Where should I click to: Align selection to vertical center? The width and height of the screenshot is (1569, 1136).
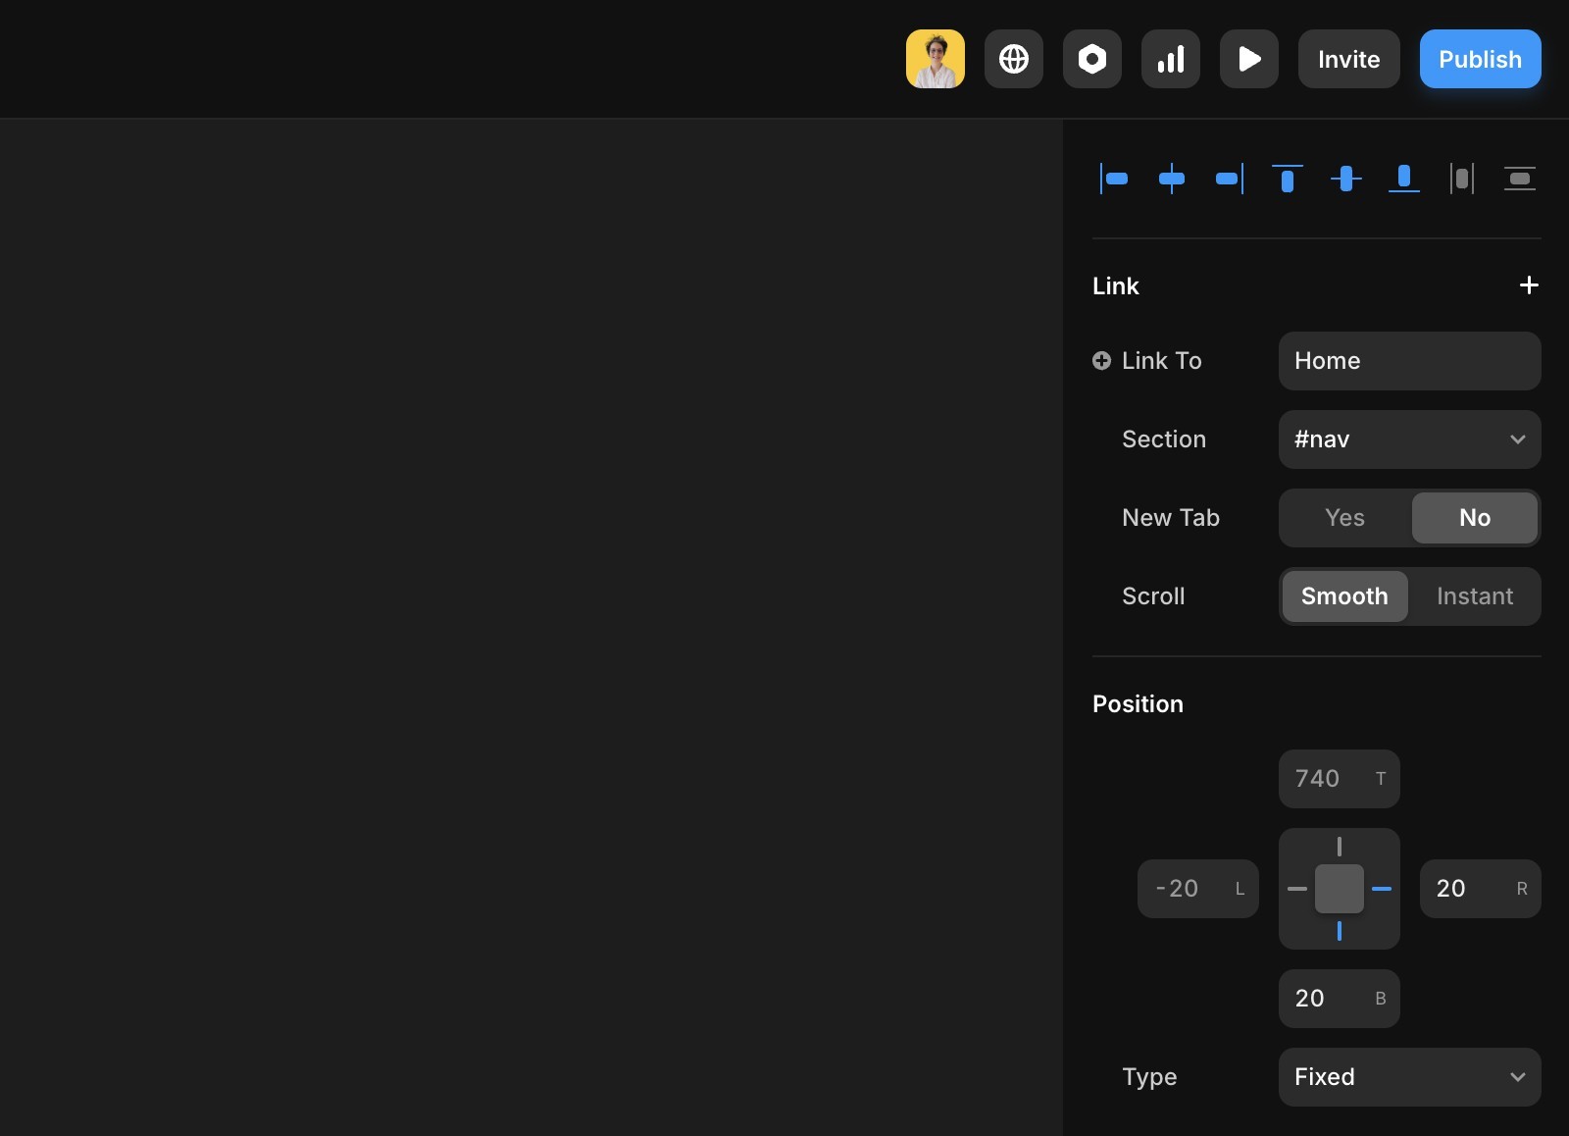[x=1345, y=179]
